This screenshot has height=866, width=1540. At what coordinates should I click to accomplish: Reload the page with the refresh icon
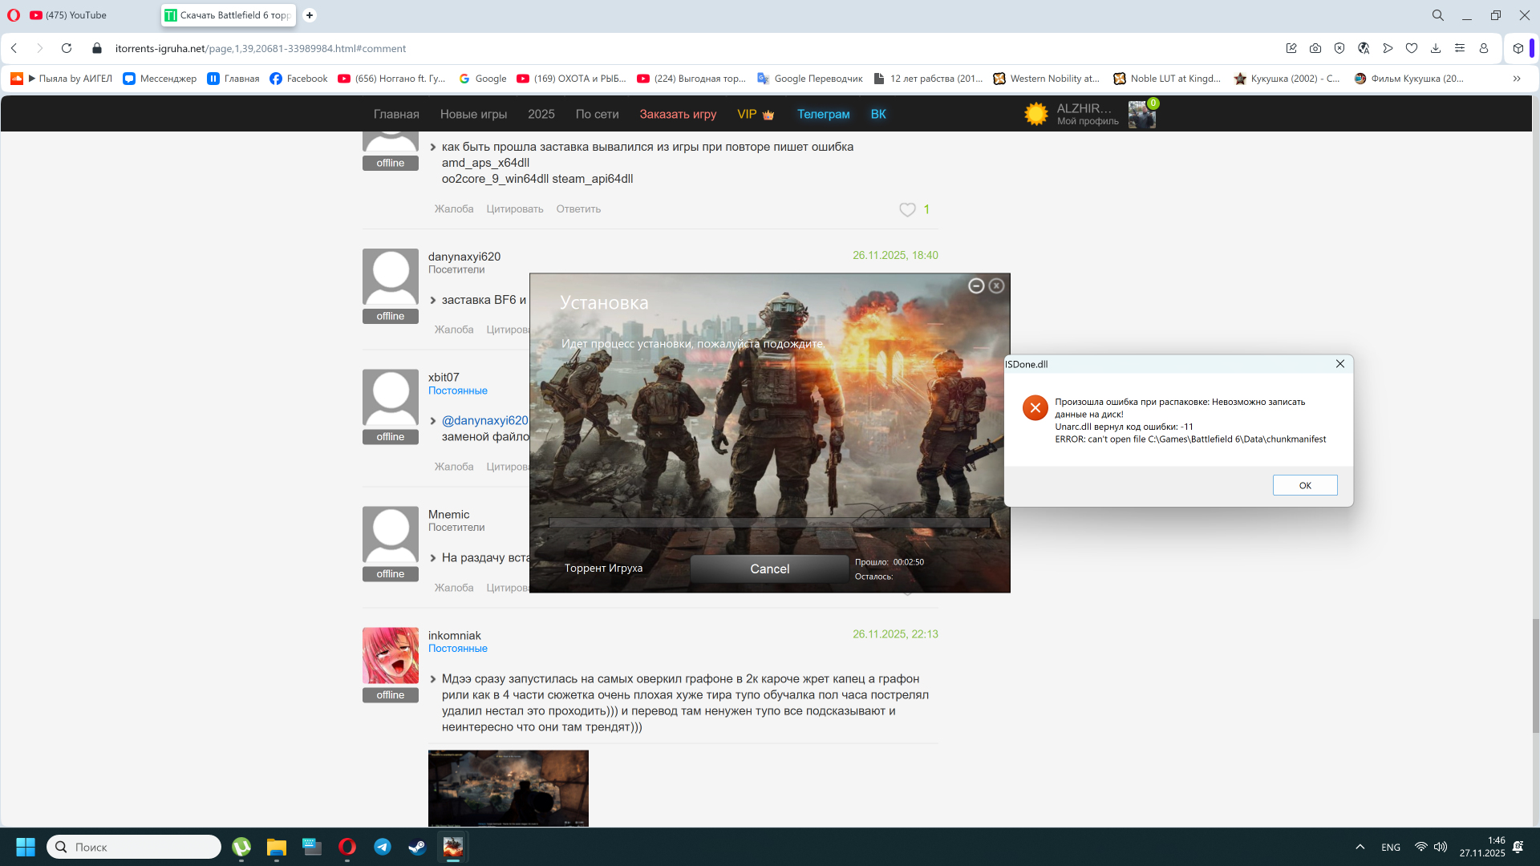pos(67,48)
